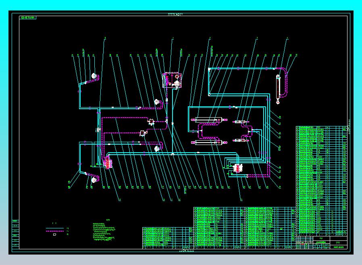The width and height of the screenshot is (362, 265).
Task: Select the bearing symbol left of the tee junction
Action: pyautogui.click(x=157, y=149)
